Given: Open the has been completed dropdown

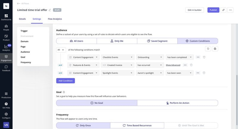Looking at the screenshot, I should point(180,57).
